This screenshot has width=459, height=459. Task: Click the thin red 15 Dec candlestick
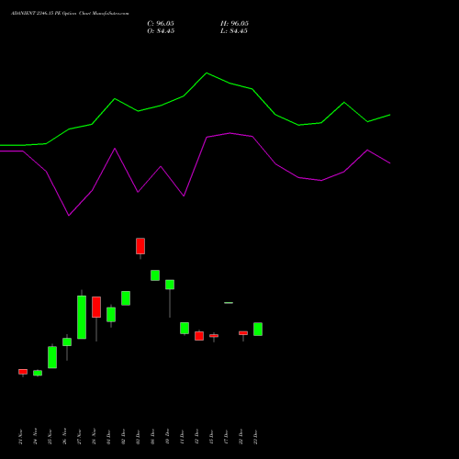point(214,336)
